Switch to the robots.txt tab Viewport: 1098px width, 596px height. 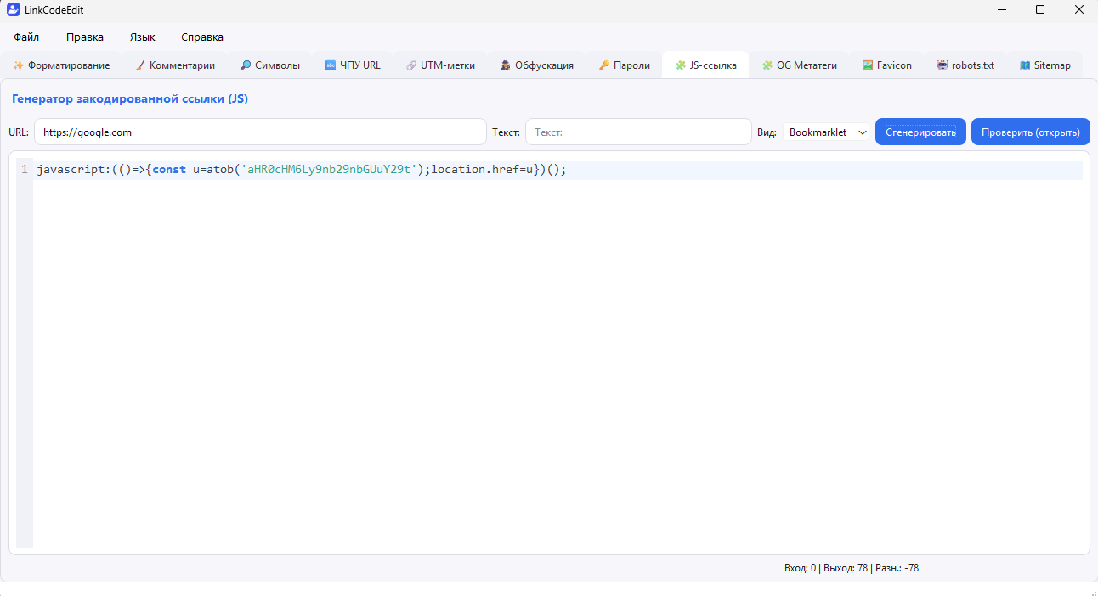pyautogui.click(x=965, y=65)
